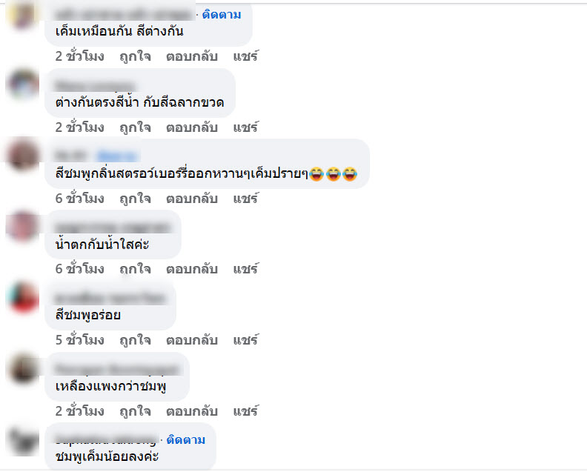Click ถูกใจ under the strawberry-scent comment

[x=135, y=198]
